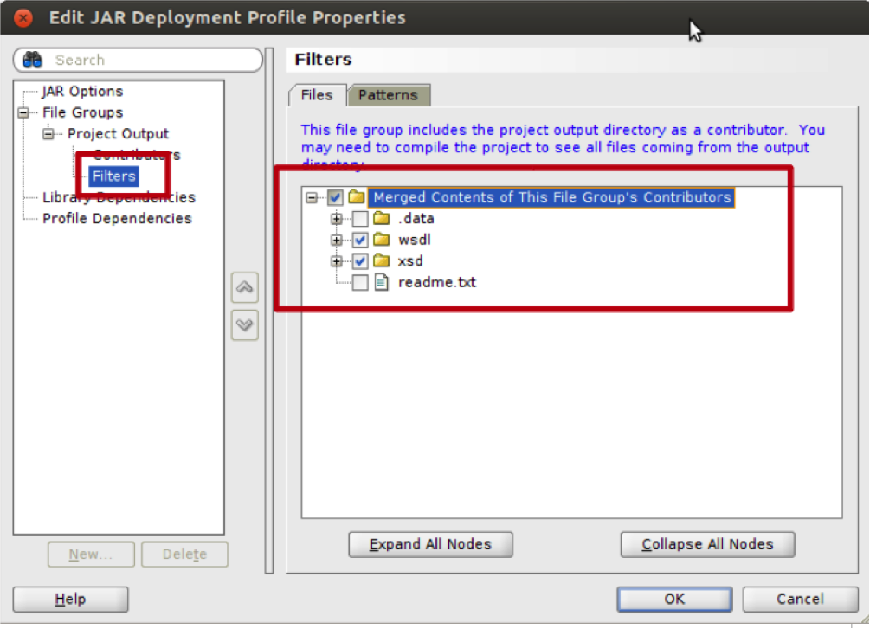Select Contributors in the tree
Image resolution: width=870 pixels, height=629 pixels.
[x=137, y=155]
